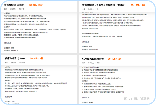Viewport: 156px width, 105px height.
Task: Click 语言要求：不限 in the lower CDO card
Action: pos(10,102)
